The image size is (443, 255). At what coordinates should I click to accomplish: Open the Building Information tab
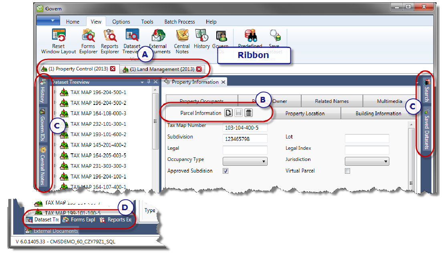click(378, 113)
